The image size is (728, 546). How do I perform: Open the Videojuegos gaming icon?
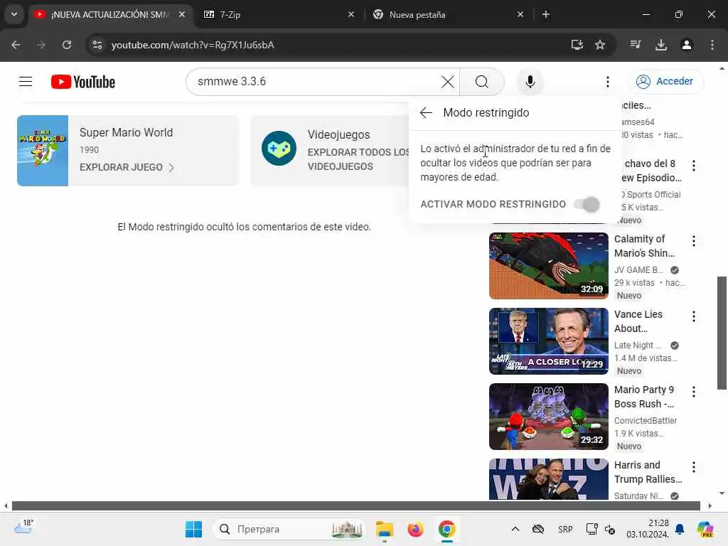pyautogui.click(x=279, y=149)
